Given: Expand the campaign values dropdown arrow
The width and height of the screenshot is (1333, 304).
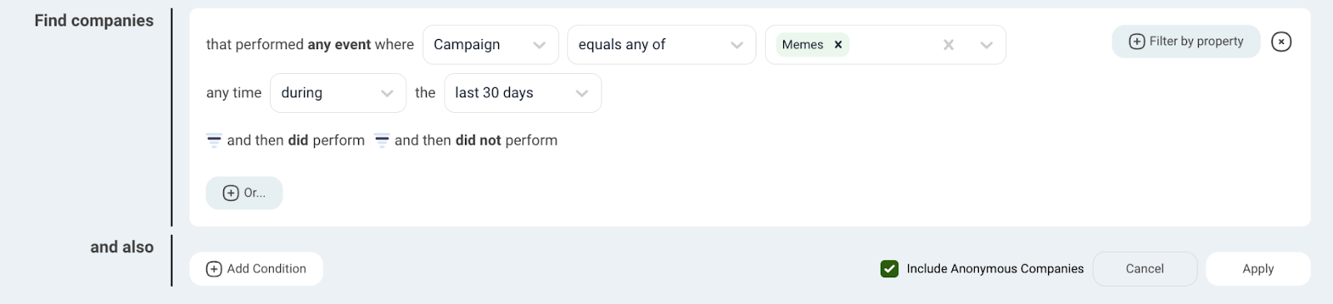Looking at the screenshot, I should pyautogui.click(x=986, y=45).
